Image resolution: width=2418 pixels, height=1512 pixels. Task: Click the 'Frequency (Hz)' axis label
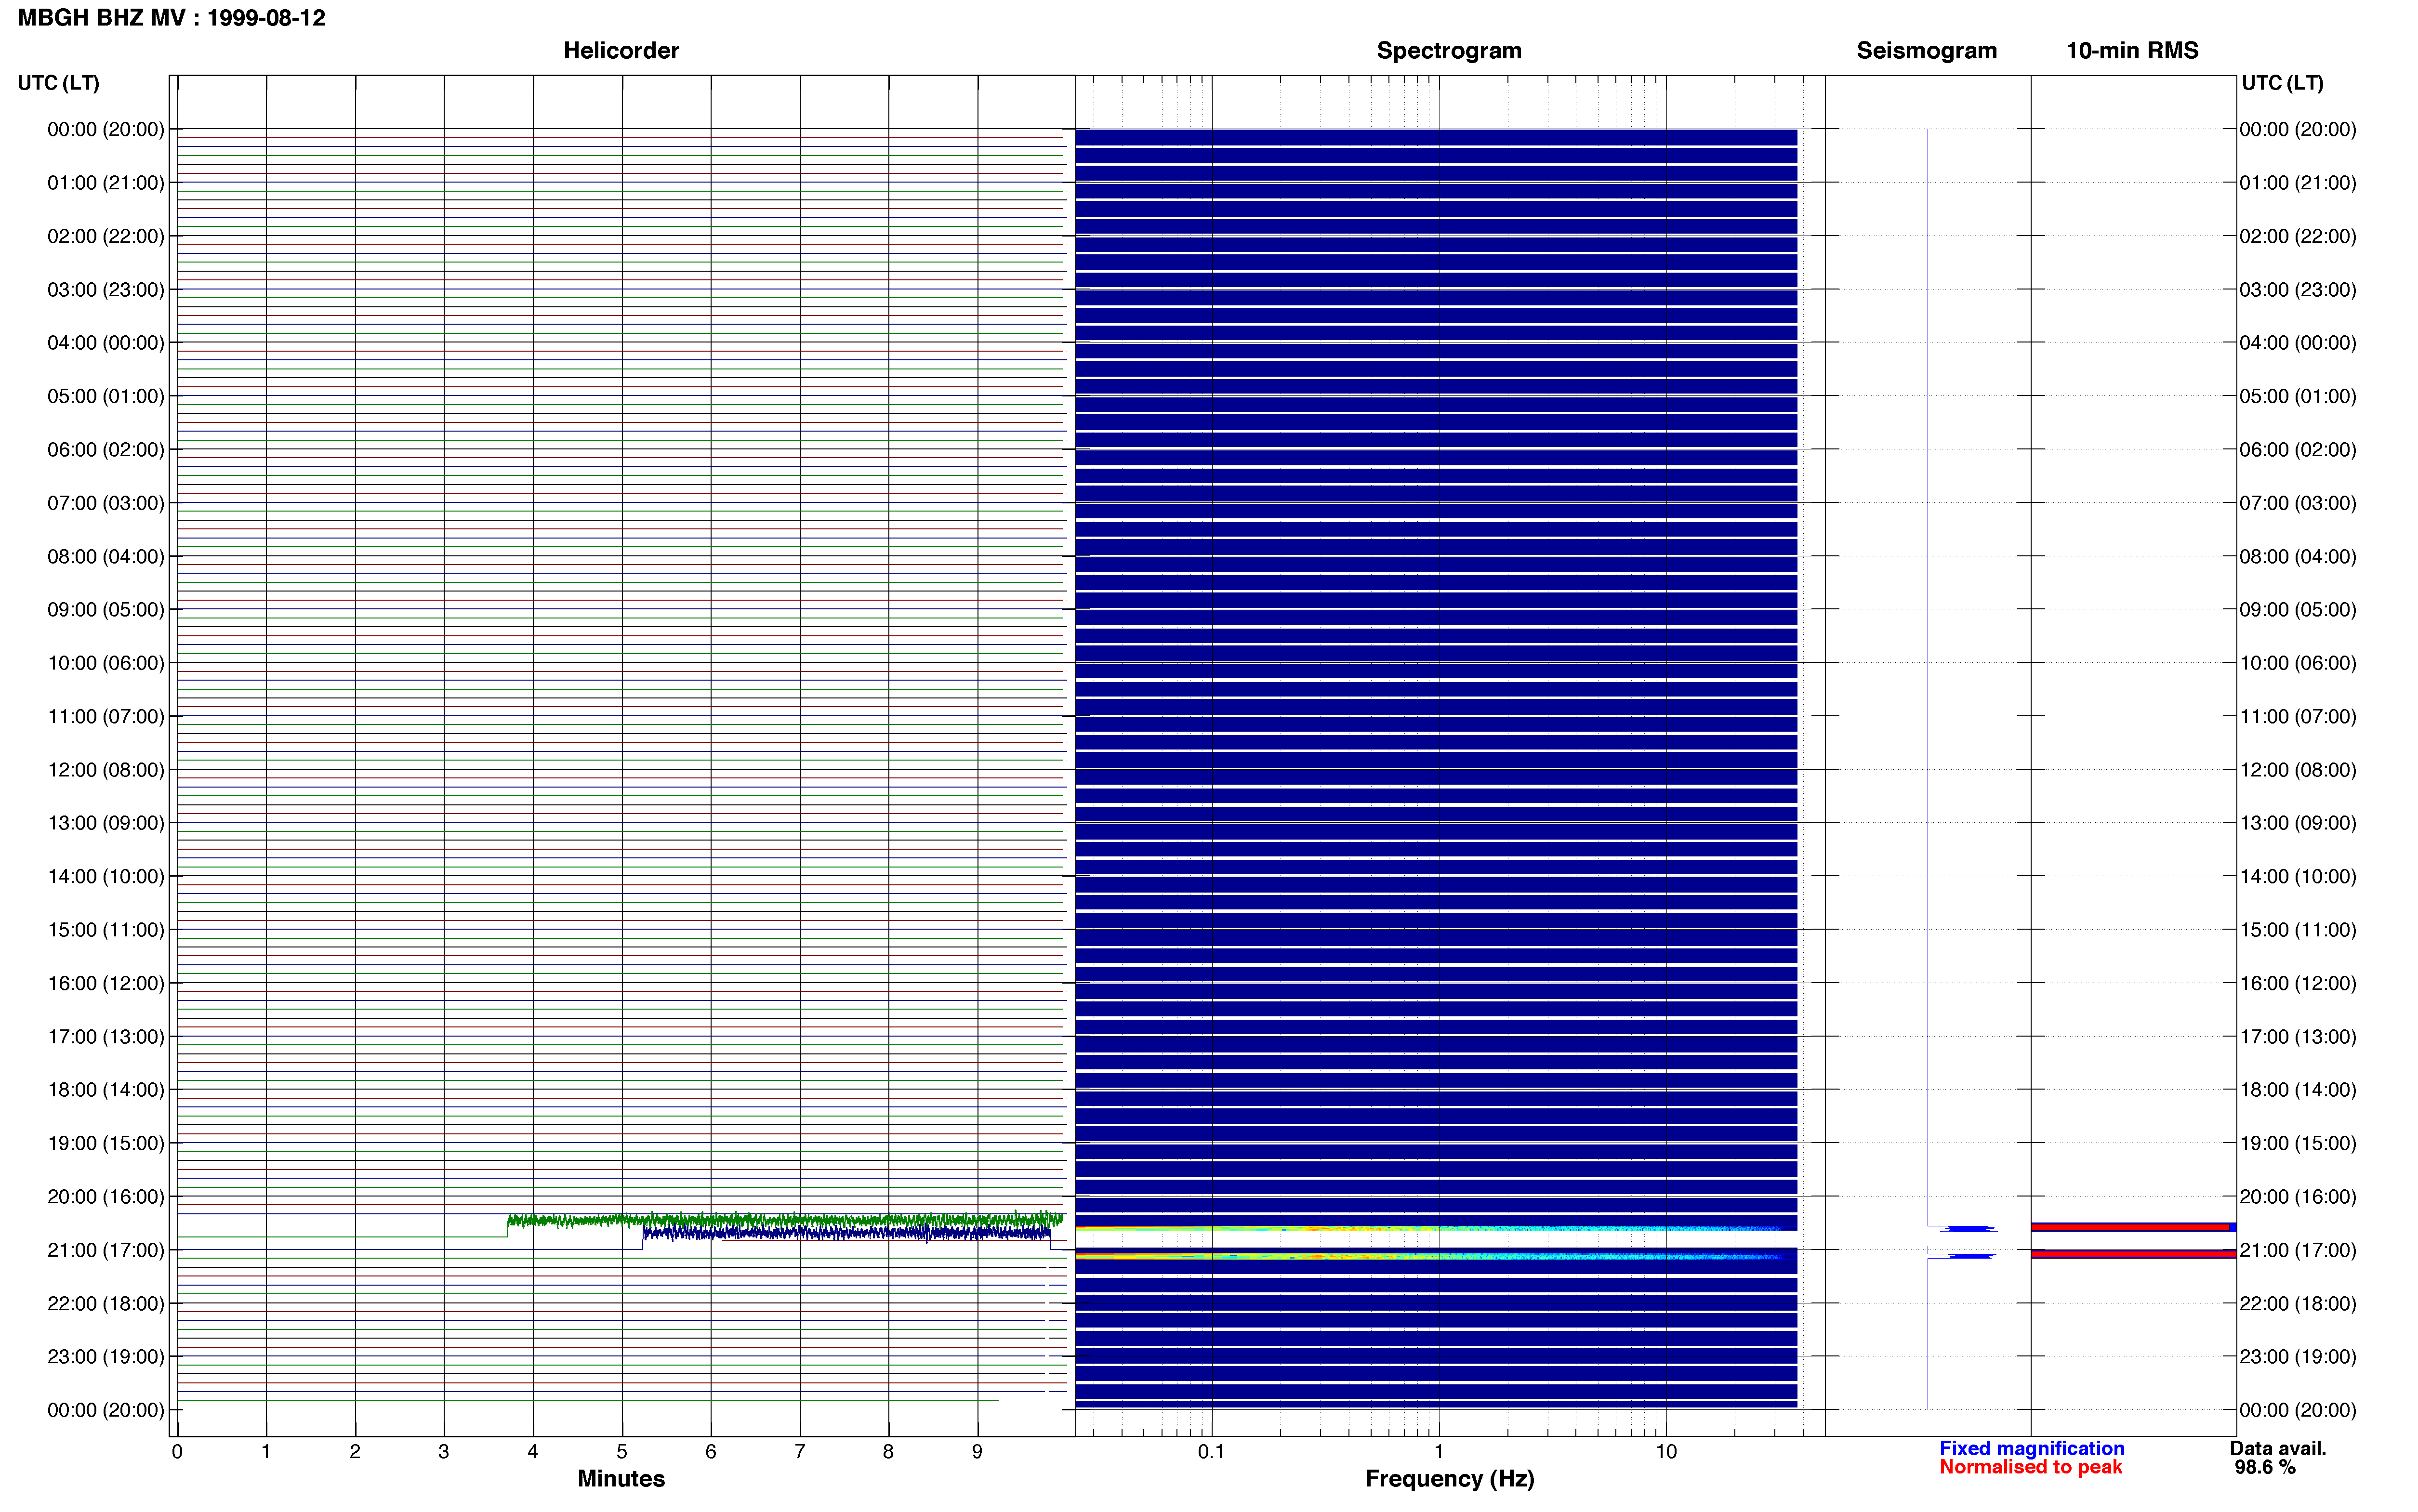pyautogui.click(x=1449, y=1478)
